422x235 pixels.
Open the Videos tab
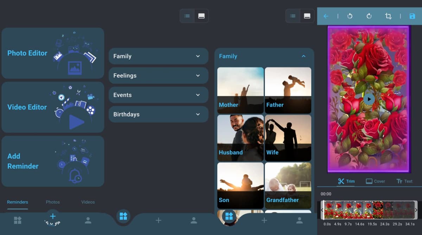click(88, 202)
